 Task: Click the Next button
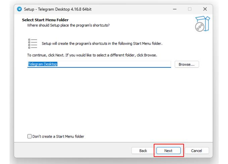pos(168,151)
